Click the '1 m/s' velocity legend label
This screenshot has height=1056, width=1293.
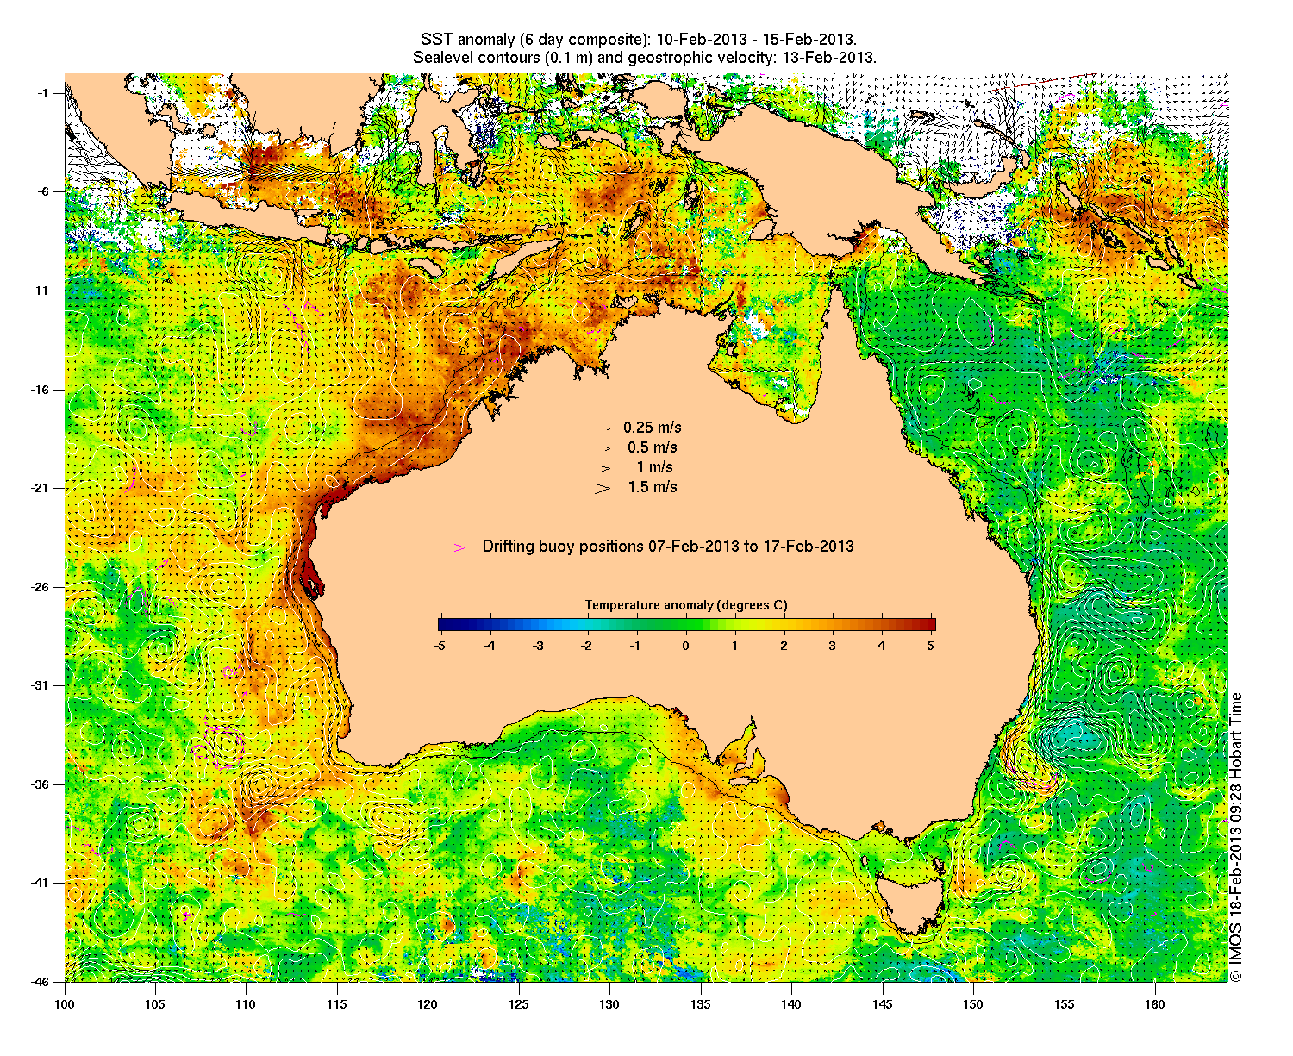[x=655, y=467]
